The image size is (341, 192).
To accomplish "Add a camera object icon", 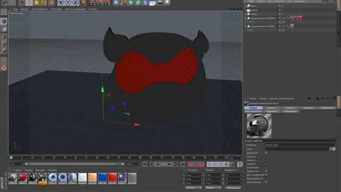I will pyautogui.click(x=160, y=3).
